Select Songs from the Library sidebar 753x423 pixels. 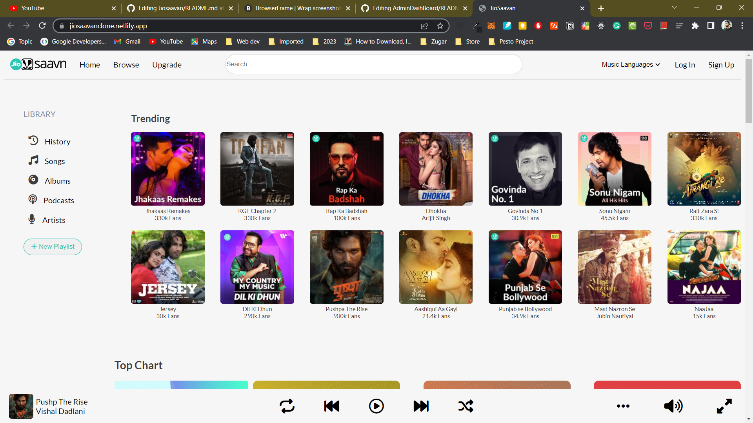pos(54,161)
